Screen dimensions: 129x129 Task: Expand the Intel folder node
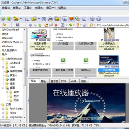point(3,67)
